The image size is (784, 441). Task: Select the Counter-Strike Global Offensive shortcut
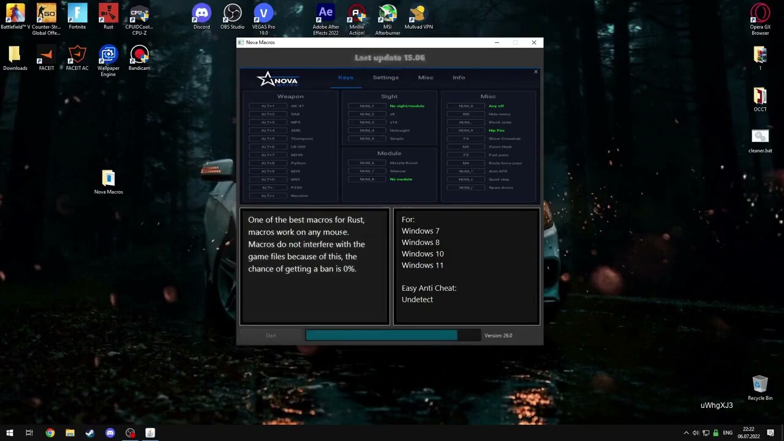pyautogui.click(x=46, y=20)
